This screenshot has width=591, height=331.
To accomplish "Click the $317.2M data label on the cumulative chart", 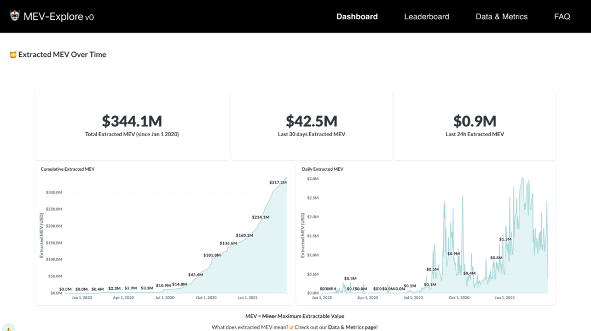I will coord(277,182).
